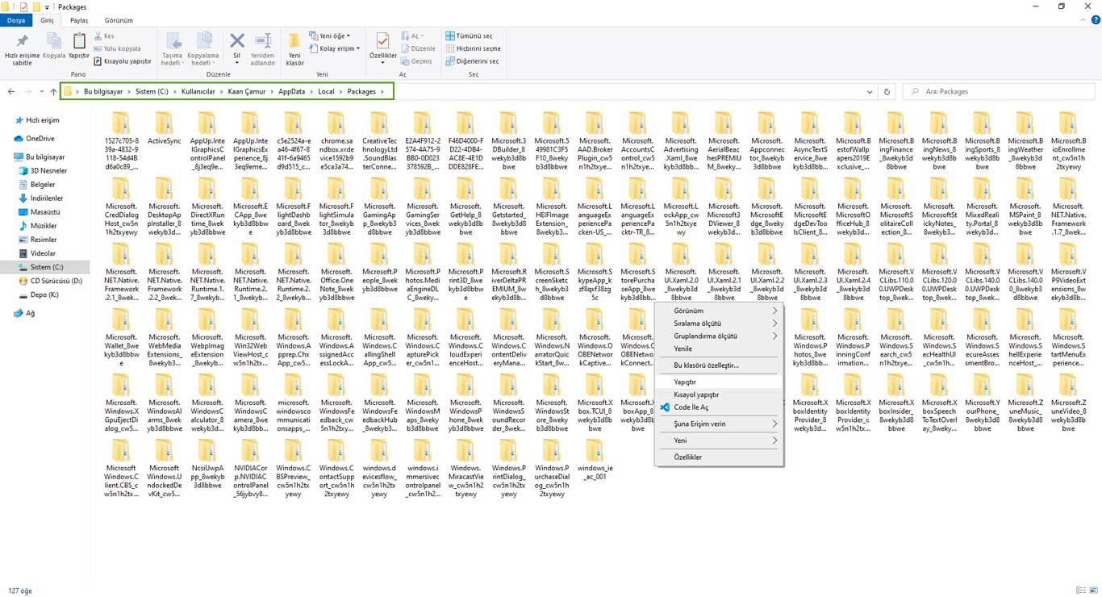
Task: Pin to Quick Access (Hızlı erişime sabitle) icon
Action: coord(22,41)
